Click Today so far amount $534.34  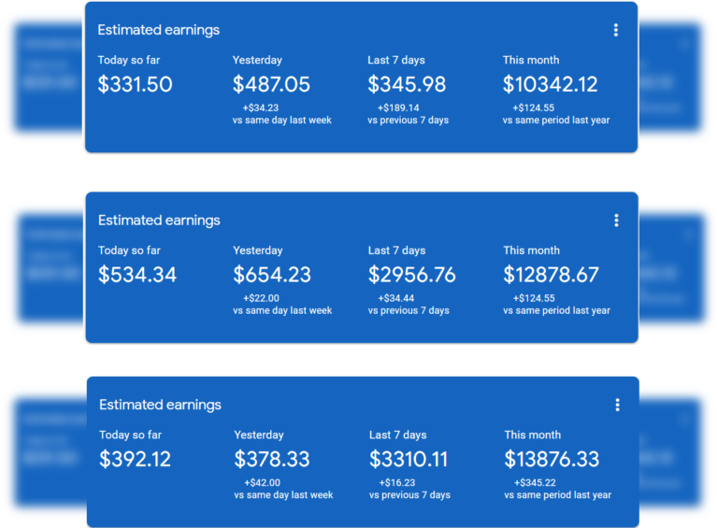[137, 275]
